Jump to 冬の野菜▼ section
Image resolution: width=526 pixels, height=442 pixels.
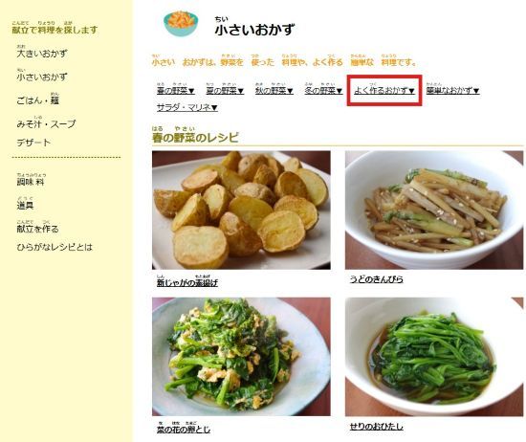[323, 90]
